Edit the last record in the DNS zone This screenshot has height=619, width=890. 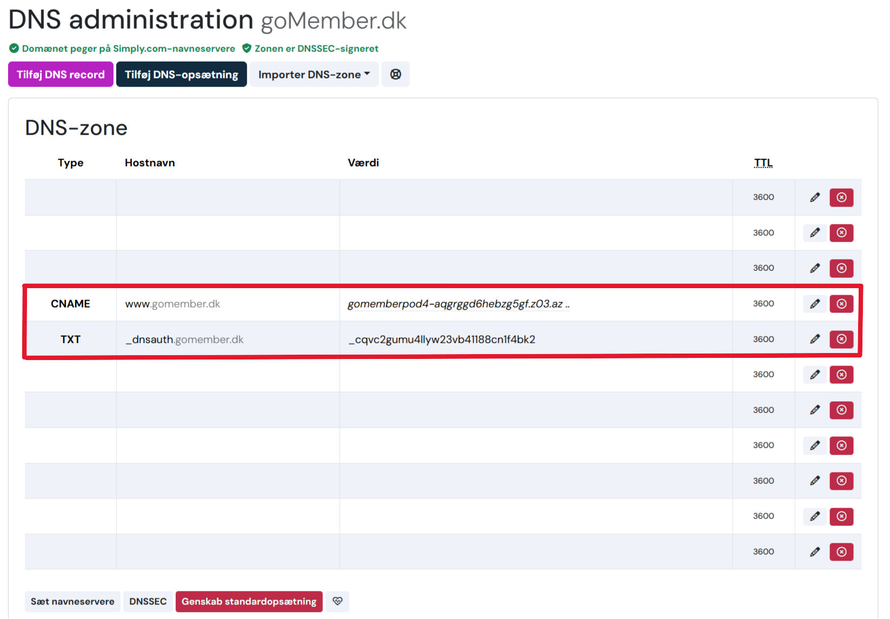pos(815,552)
